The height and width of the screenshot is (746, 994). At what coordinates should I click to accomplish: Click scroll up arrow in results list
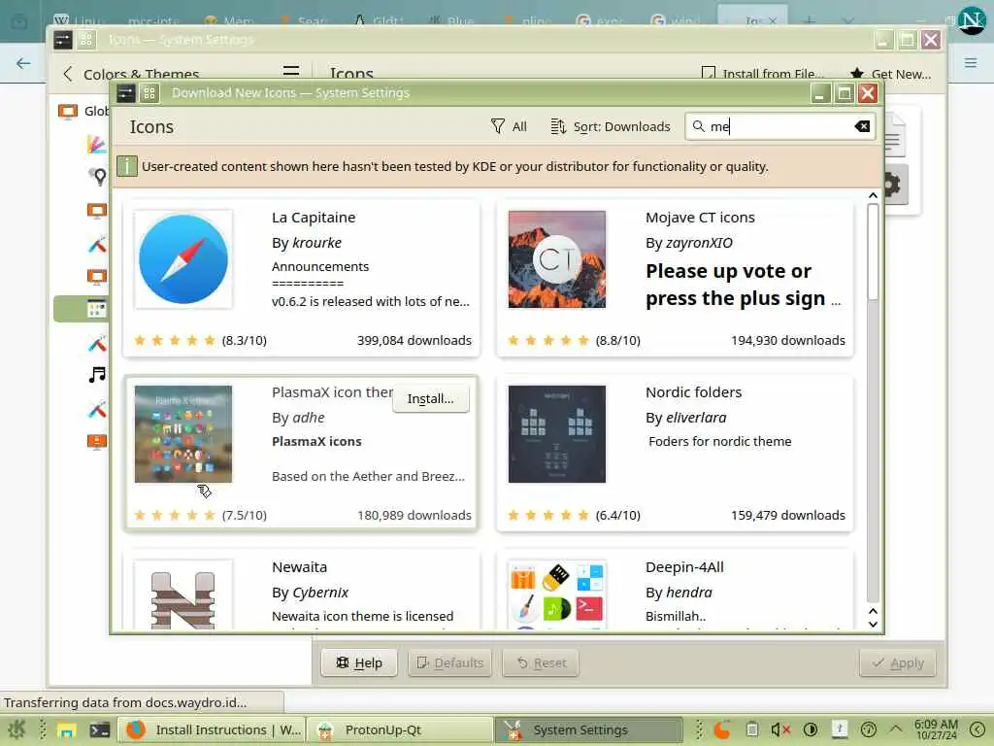(x=873, y=195)
